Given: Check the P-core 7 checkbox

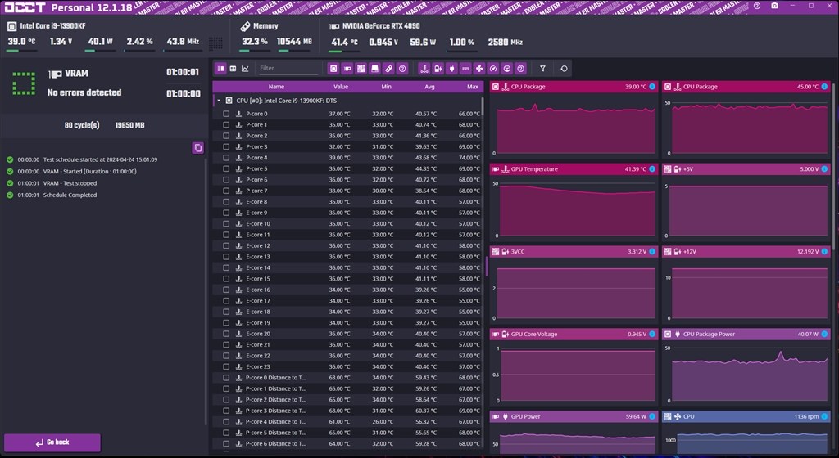Looking at the screenshot, I should click(226, 191).
